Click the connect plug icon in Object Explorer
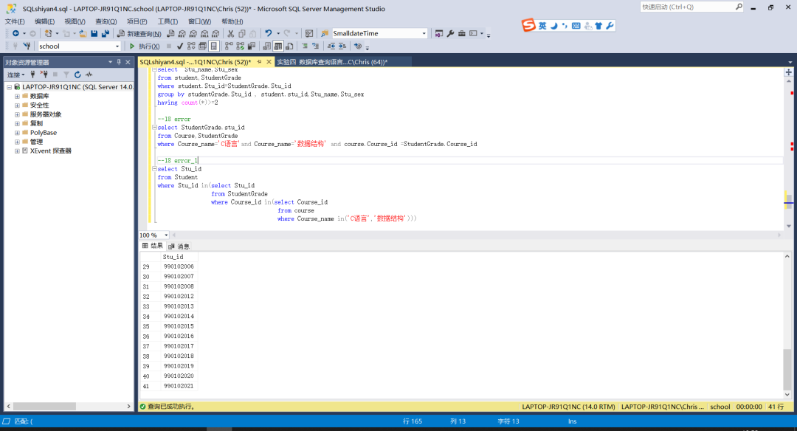This screenshot has width=797, height=431. tap(33, 75)
